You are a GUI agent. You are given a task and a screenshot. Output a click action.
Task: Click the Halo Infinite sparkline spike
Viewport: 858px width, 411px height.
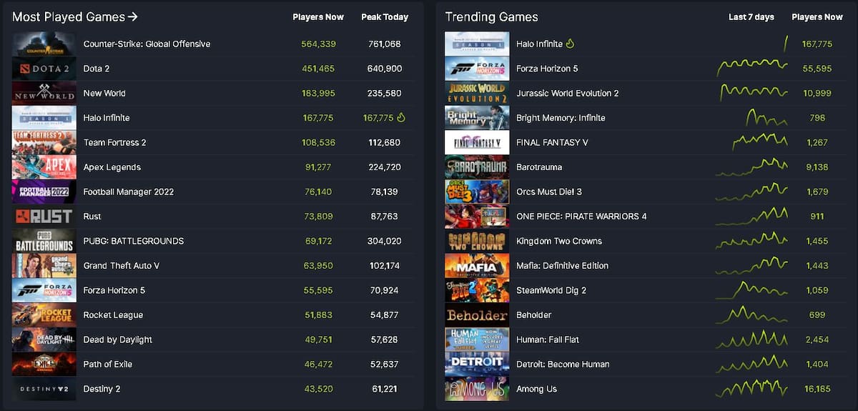tap(786, 44)
